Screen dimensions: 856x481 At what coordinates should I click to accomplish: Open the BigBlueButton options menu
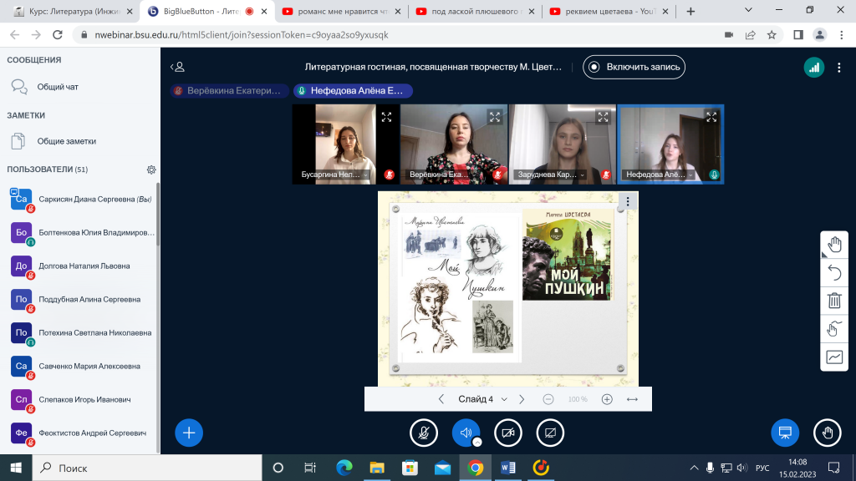point(839,68)
